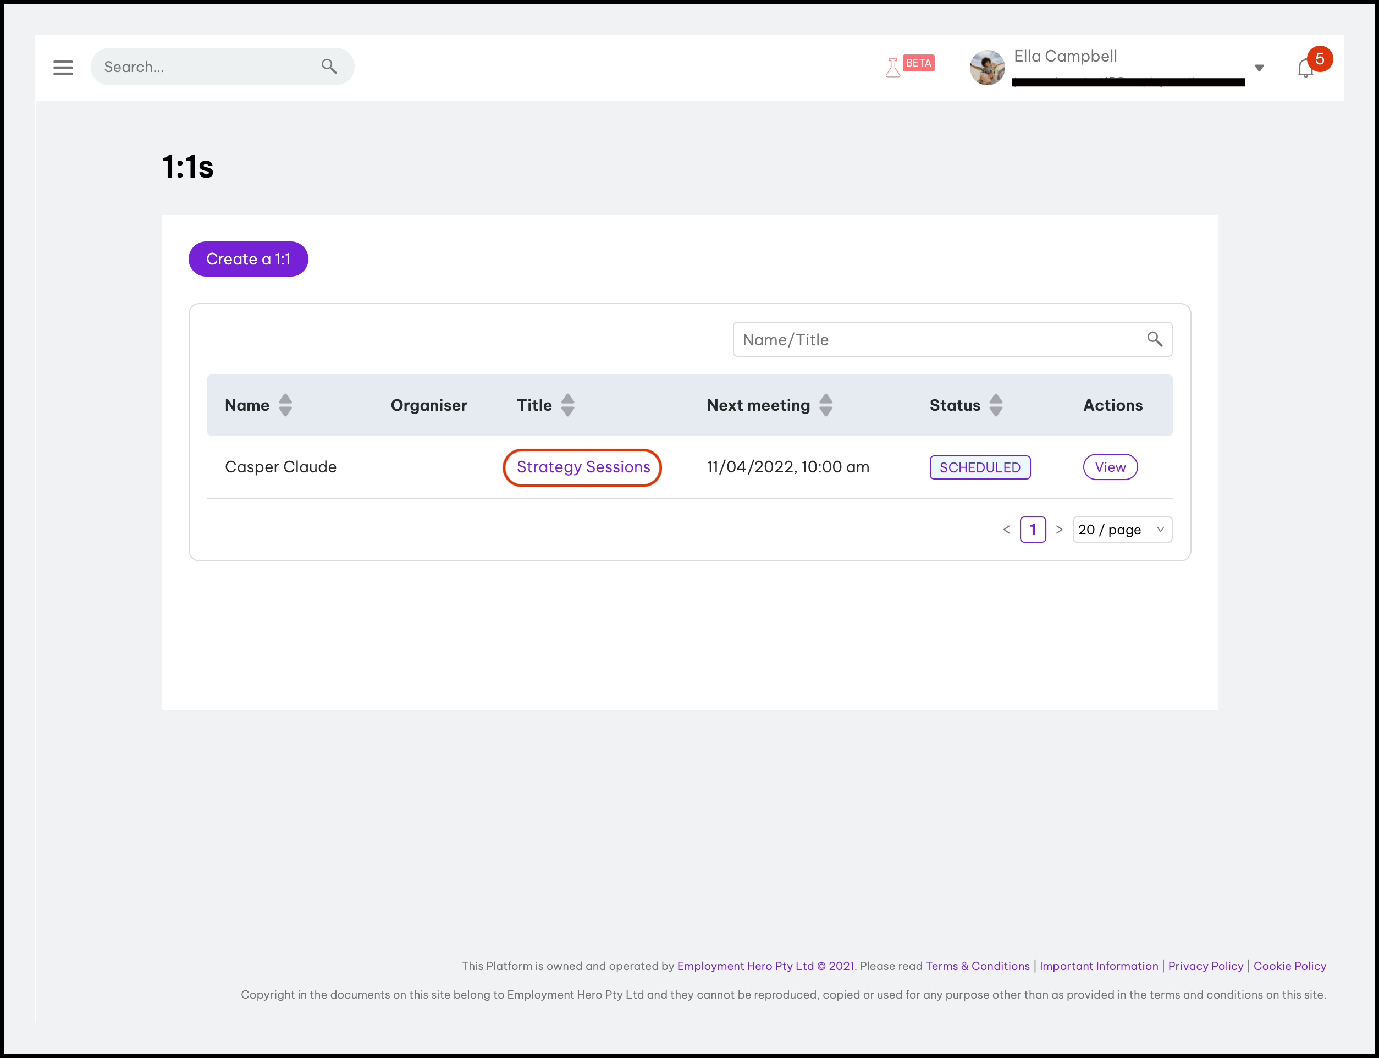Image resolution: width=1379 pixels, height=1058 pixels.
Task: Sort table by Name column
Action: coord(285,405)
